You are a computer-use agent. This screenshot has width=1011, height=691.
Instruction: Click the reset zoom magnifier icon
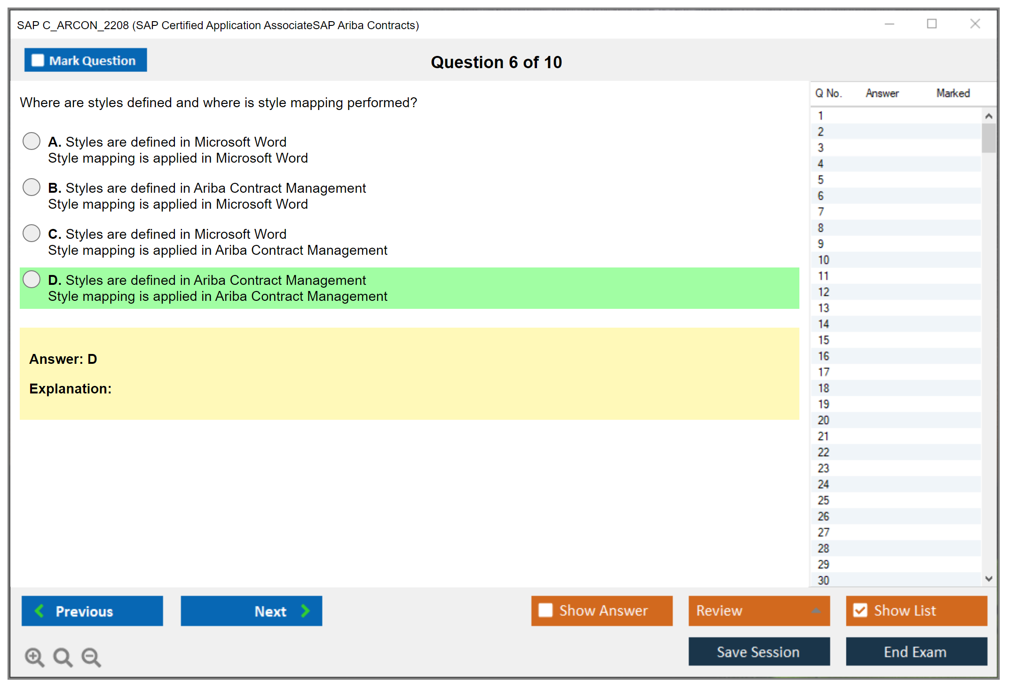[x=63, y=657]
